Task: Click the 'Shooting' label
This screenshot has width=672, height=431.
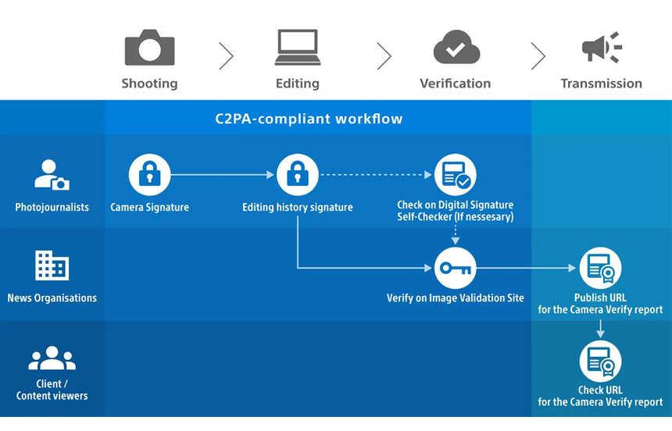Action: 149,84
